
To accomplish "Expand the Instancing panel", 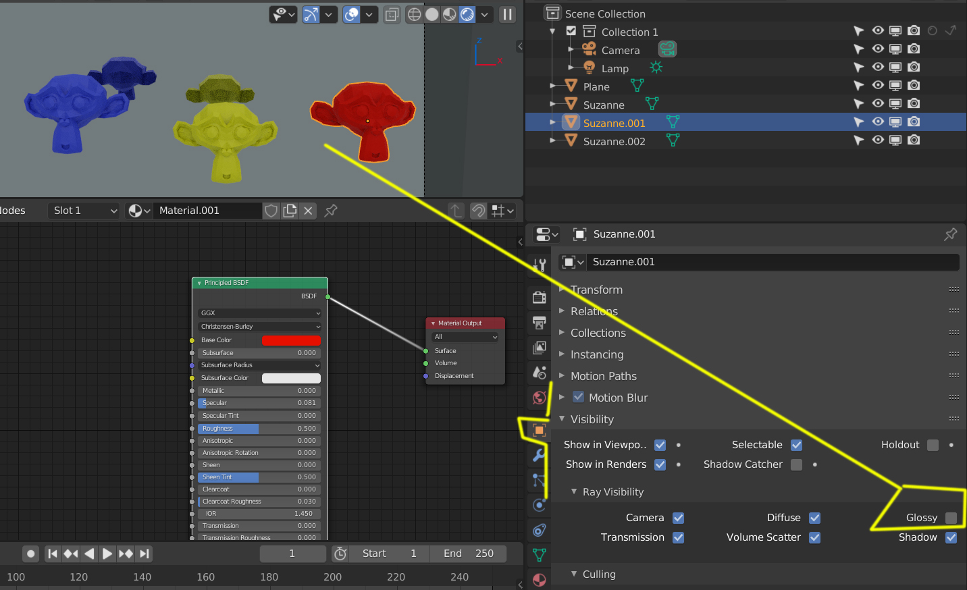I will pyautogui.click(x=597, y=354).
